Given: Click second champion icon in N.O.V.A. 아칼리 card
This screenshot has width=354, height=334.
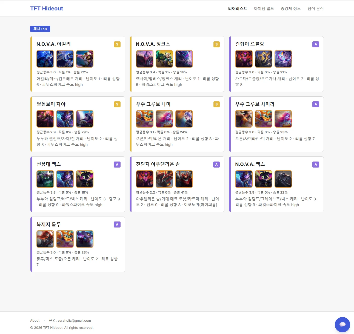Looking at the screenshot, I should (65, 59).
